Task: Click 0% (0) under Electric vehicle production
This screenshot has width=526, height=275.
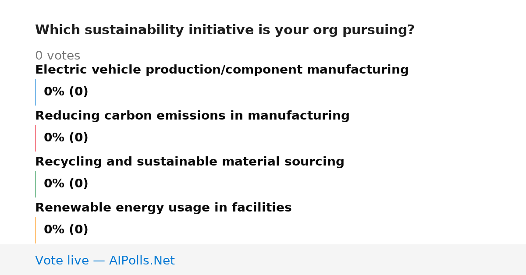Action: click(x=66, y=92)
